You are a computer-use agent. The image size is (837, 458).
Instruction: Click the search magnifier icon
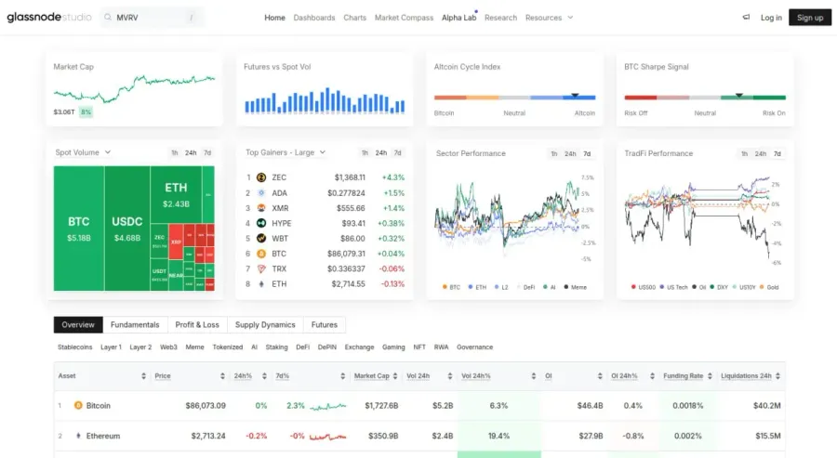coord(108,18)
